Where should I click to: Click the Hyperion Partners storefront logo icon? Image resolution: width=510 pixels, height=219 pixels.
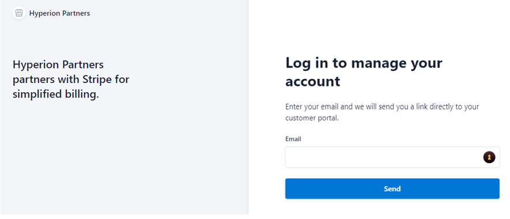point(19,13)
